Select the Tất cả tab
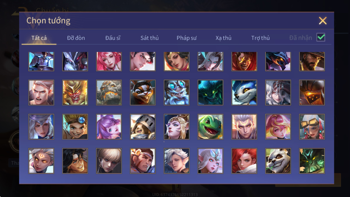The height and width of the screenshot is (197, 350). 39,38
